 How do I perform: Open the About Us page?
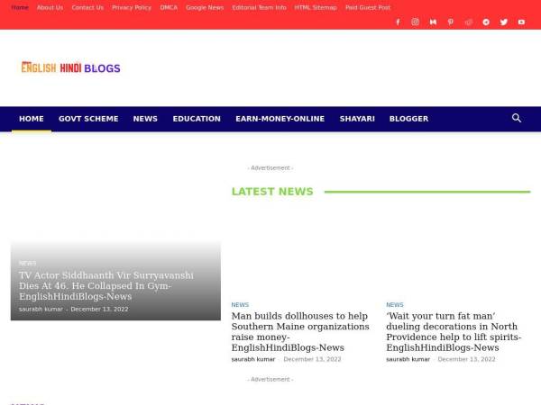pos(50,7)
